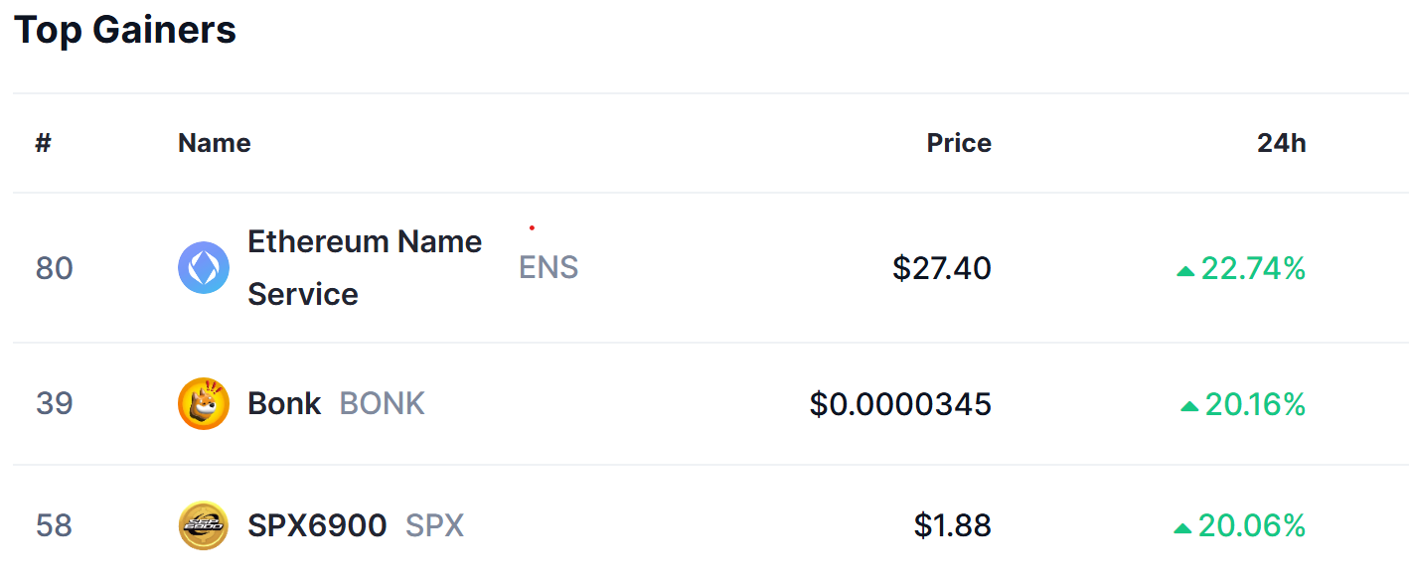This screenshot has height=578, width=1409.
Task: Open the SPX6900 coin name link
Action: tap(317, 525)
